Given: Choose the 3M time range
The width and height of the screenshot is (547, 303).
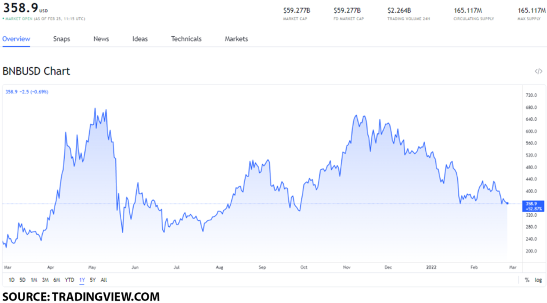Looking at the screenshot, I should point(45,280).
